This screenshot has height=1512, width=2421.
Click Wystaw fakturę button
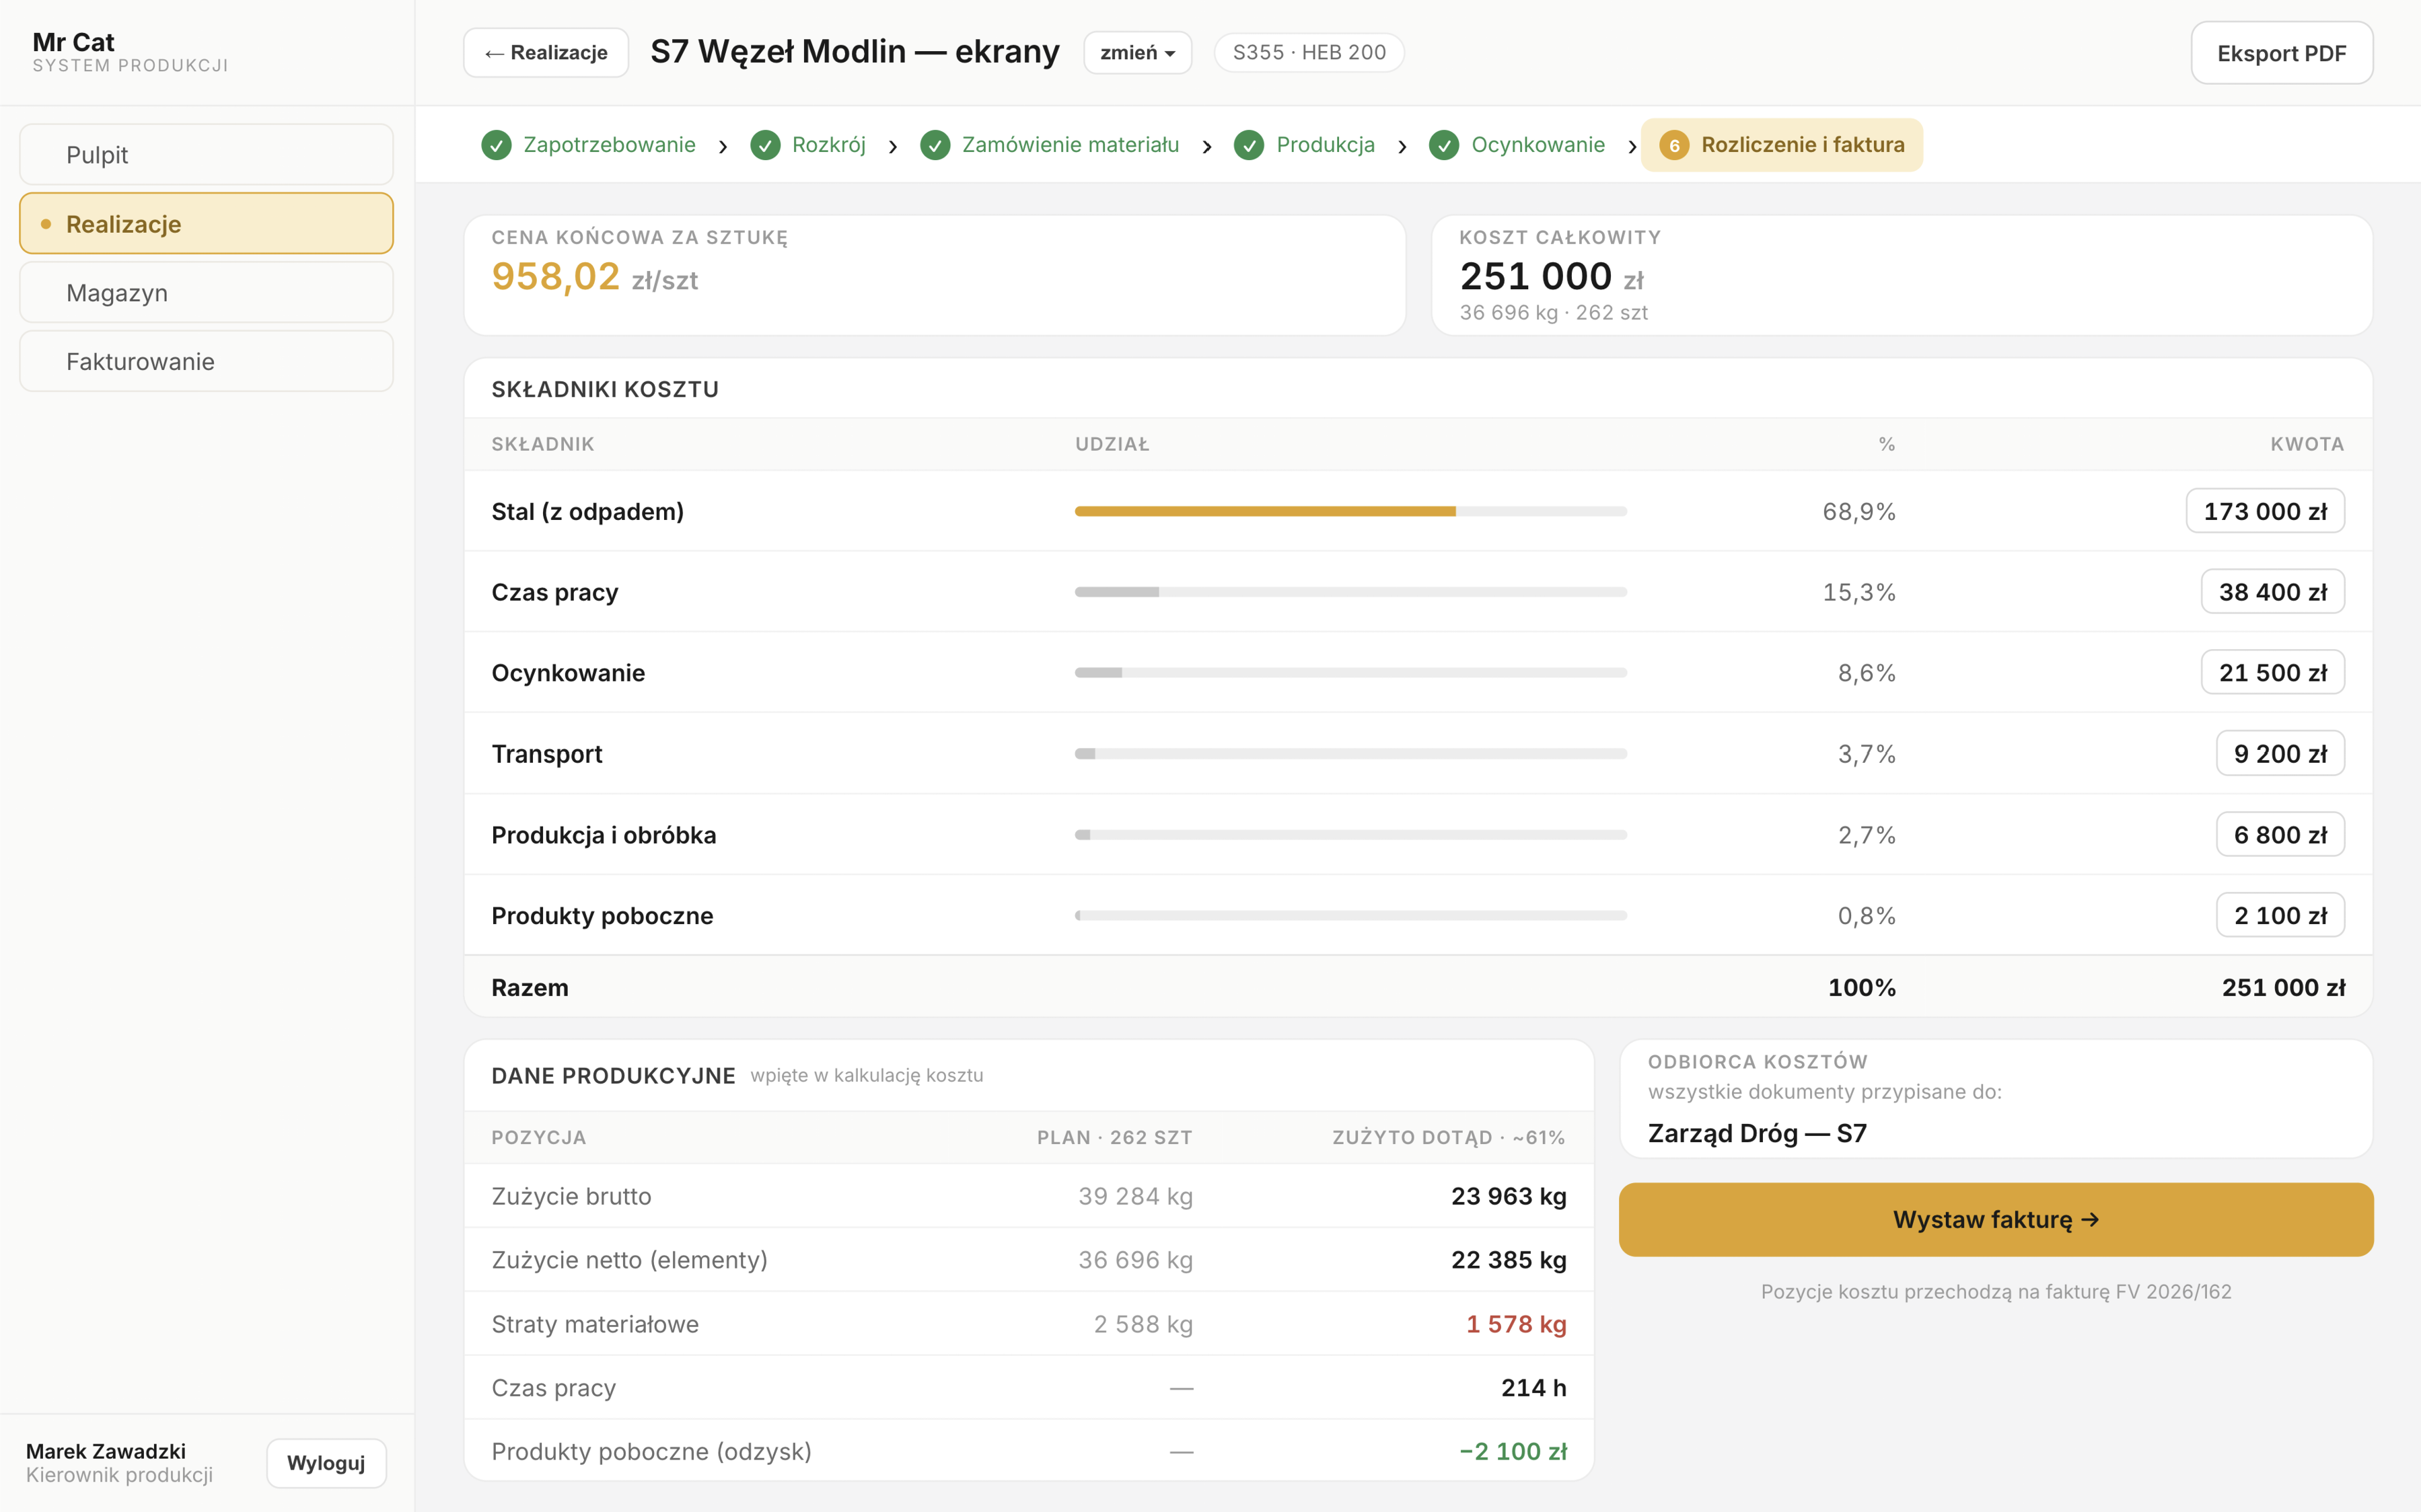pyautogui.click(x=1996, y=1219)
